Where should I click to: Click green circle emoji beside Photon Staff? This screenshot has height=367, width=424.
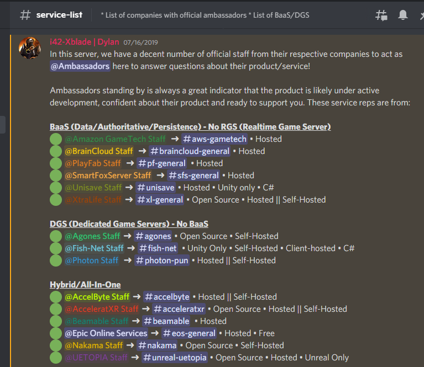(56, 260)
